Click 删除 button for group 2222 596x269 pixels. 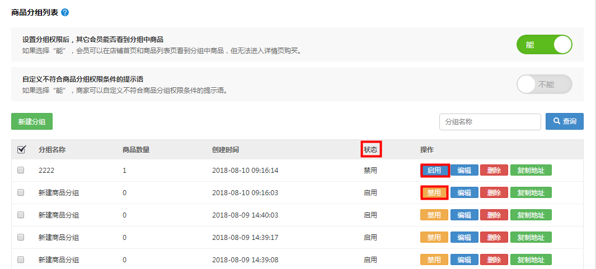click(494, 171)
